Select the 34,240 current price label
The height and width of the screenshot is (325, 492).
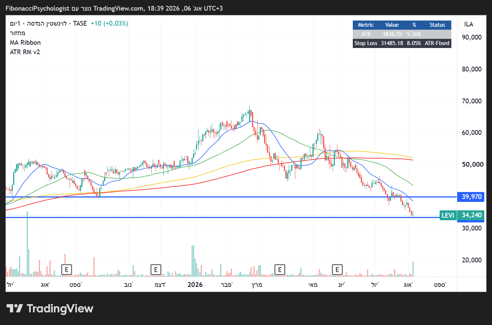point(471,215)
